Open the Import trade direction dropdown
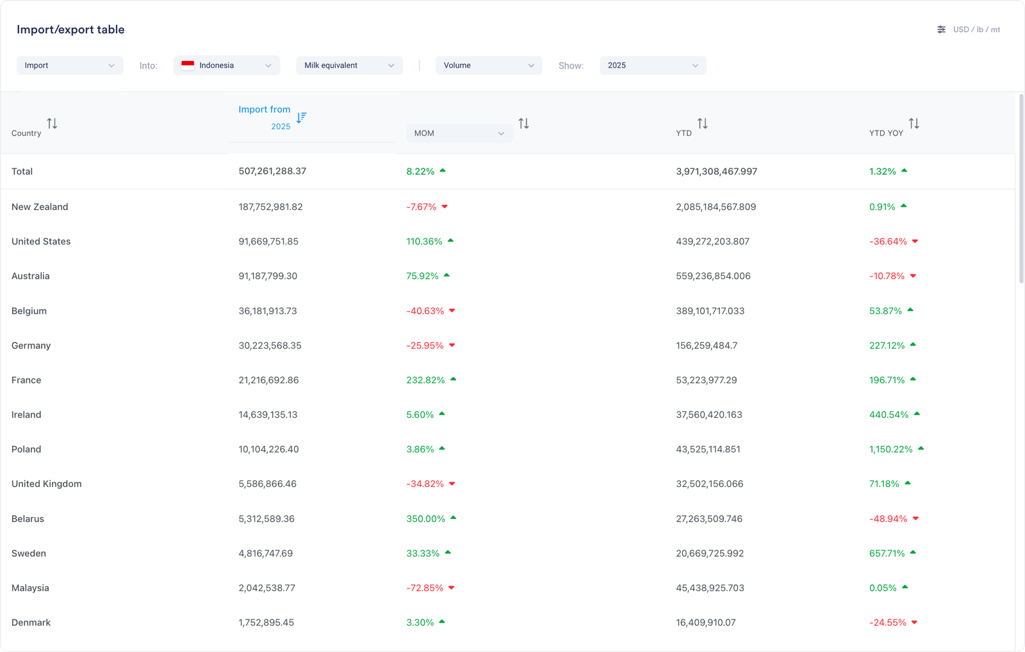 pyautogui.click(x=70, y=65)
